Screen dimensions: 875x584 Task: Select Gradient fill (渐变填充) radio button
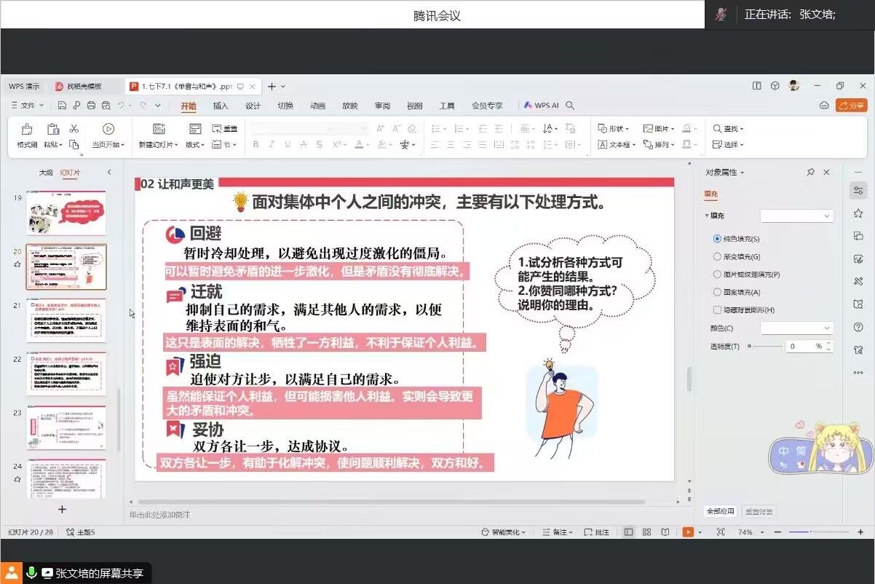(x=717, y=257)
